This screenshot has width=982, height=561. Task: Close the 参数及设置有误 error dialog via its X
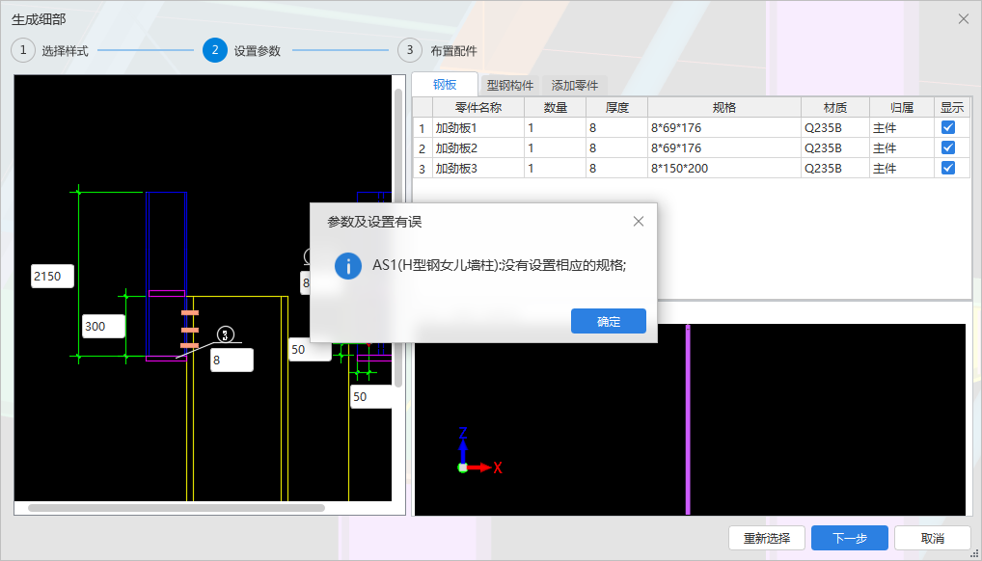point(638,221)
